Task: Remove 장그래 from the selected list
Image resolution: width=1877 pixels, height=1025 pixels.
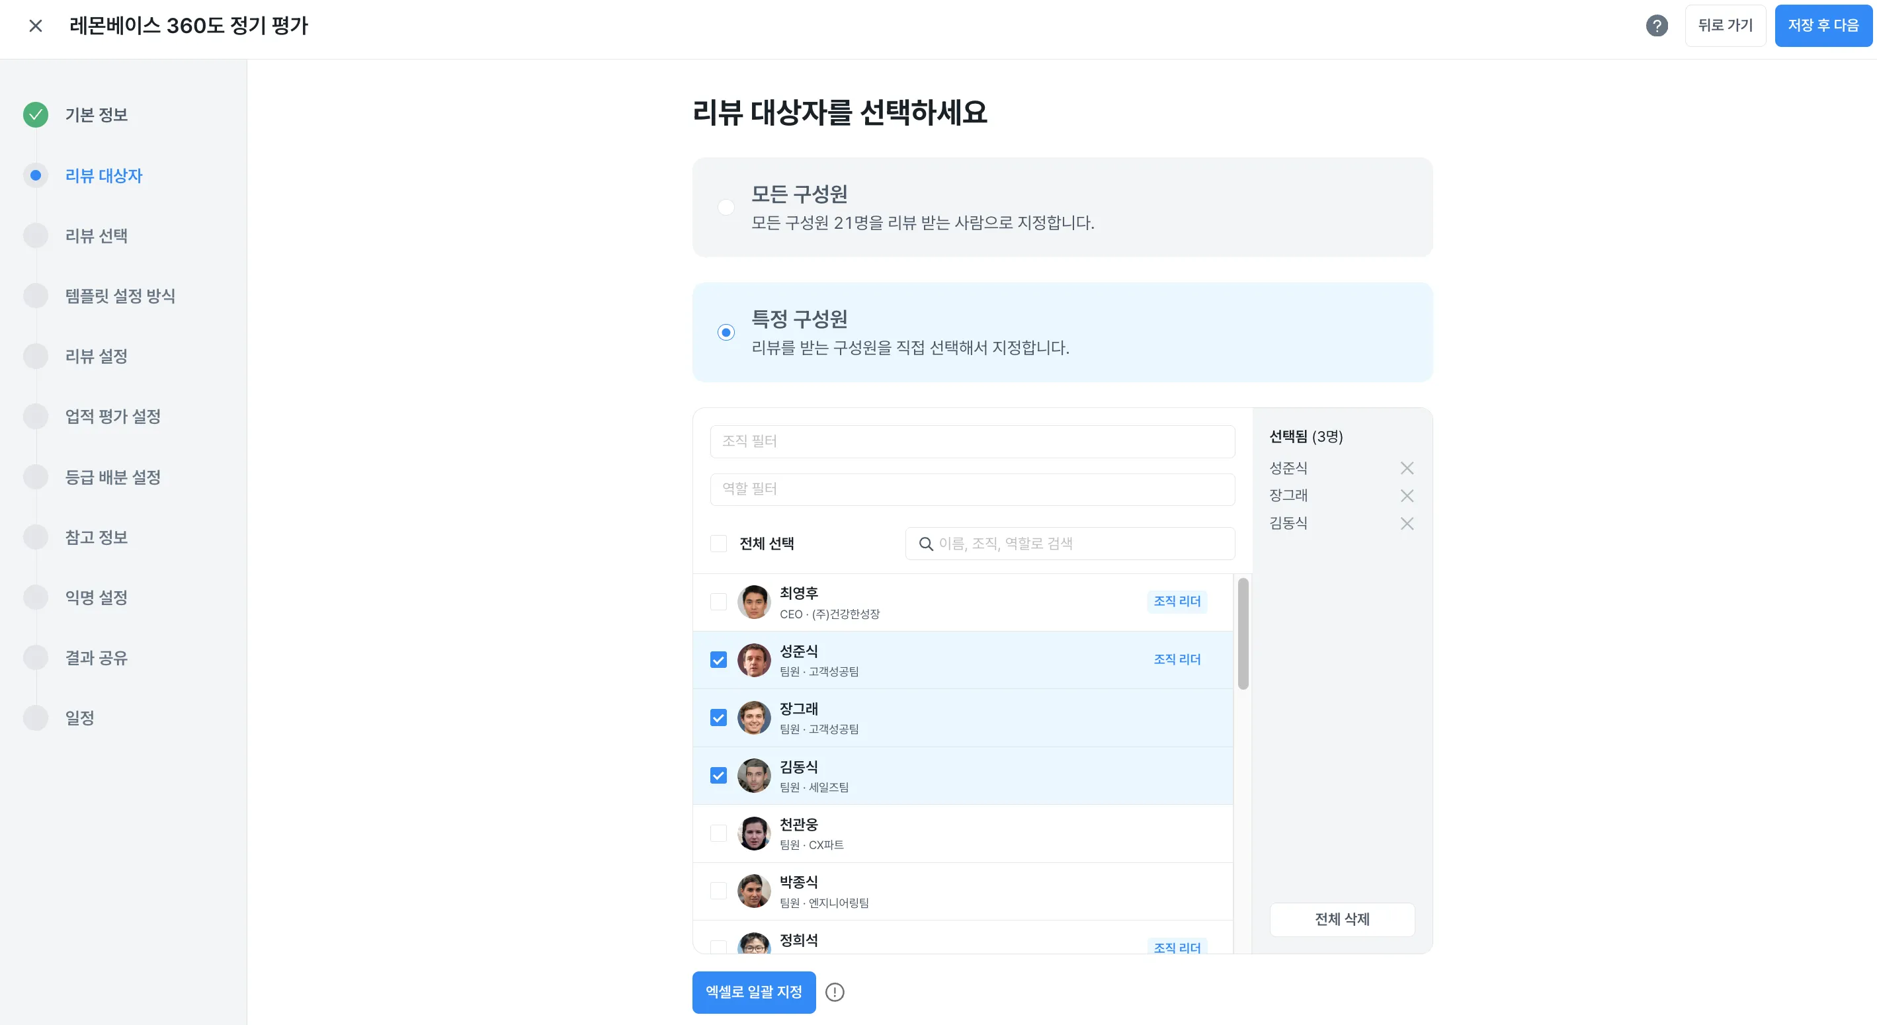Action: coord(1406,495)
